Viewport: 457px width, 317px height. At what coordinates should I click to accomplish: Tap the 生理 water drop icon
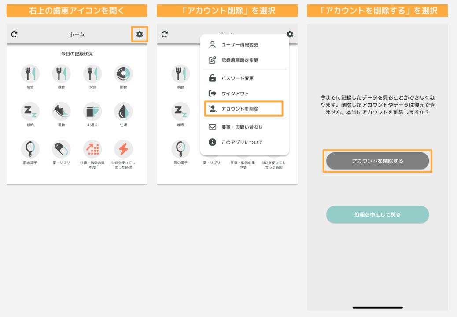pos(123,111)
